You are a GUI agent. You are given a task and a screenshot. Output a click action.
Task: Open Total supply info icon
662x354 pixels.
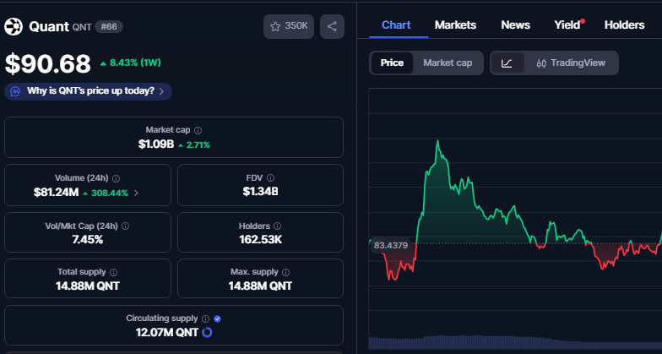pos(113,272)
